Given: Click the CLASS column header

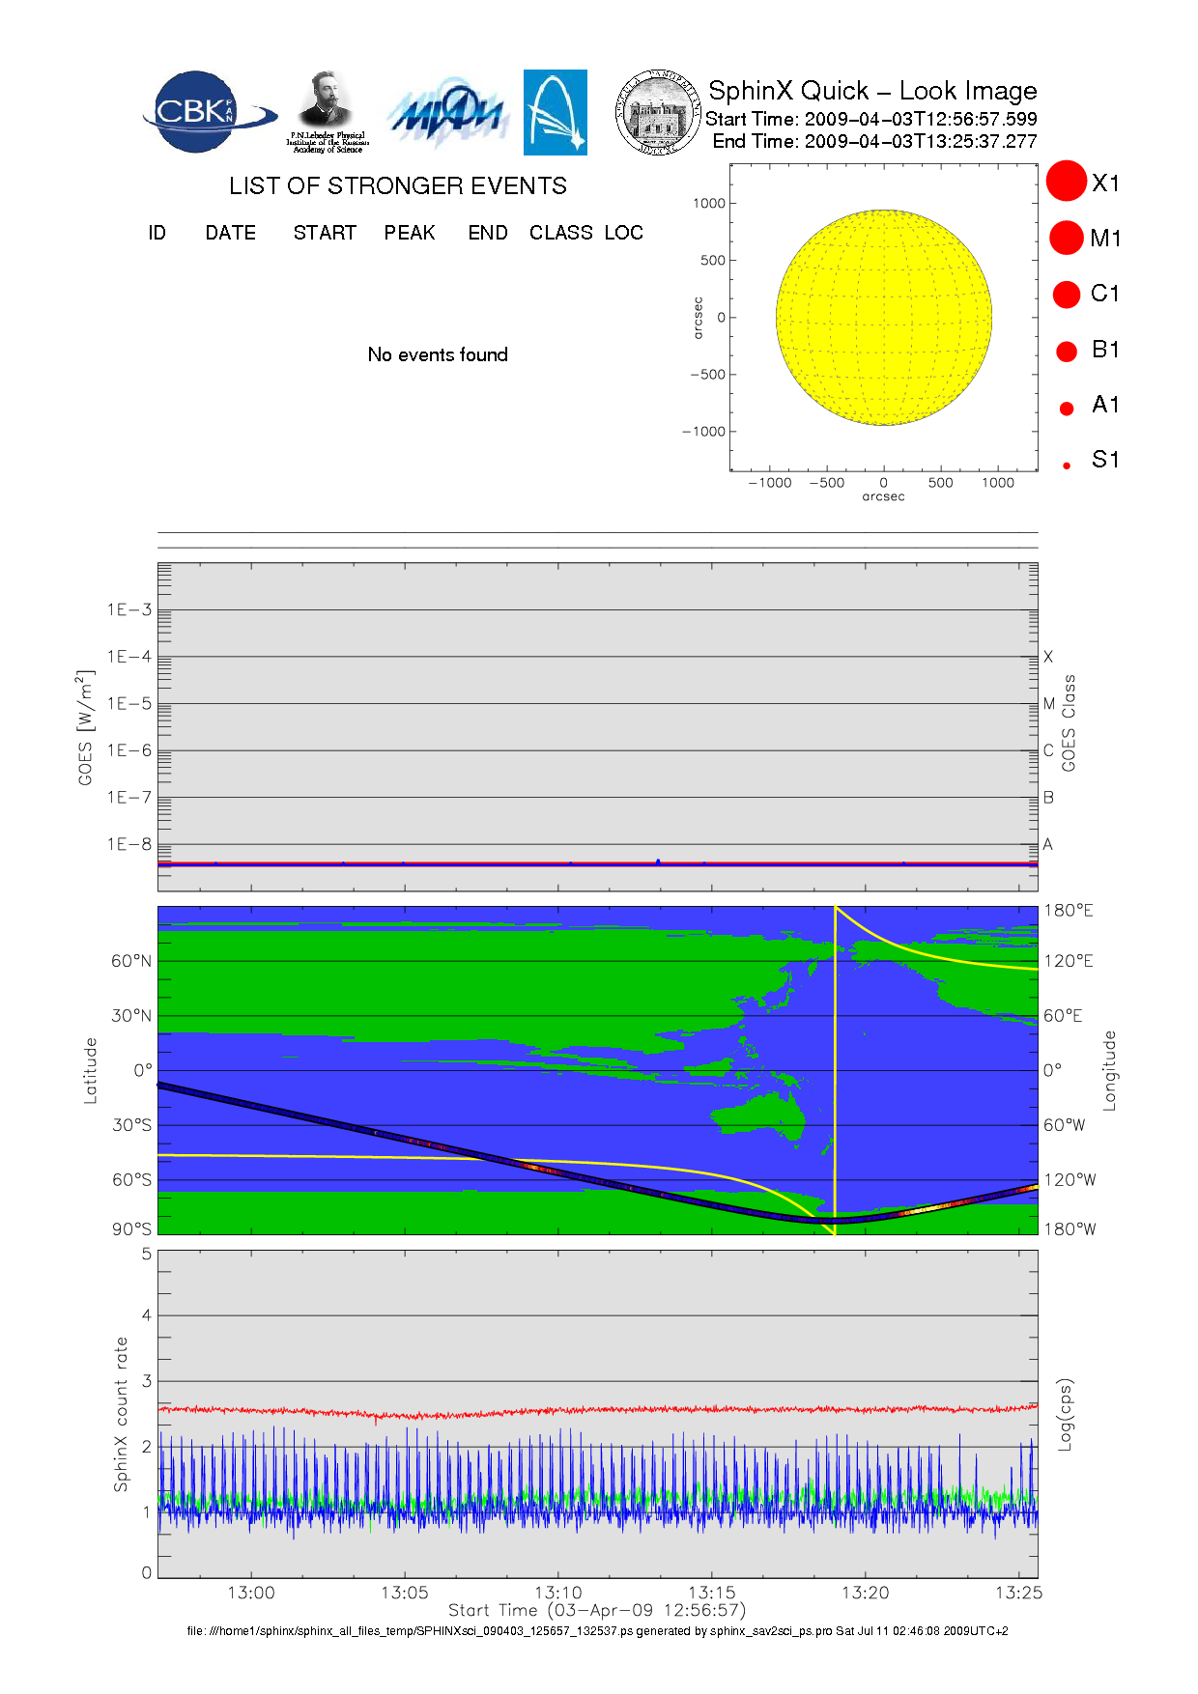Looking at the screenshot, I should point(560,233).
